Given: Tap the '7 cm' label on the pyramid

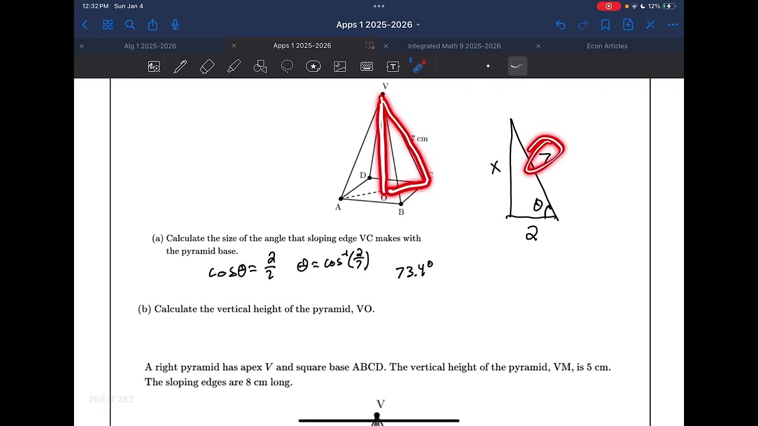Looking at the screenshot, I should [420, 138].
